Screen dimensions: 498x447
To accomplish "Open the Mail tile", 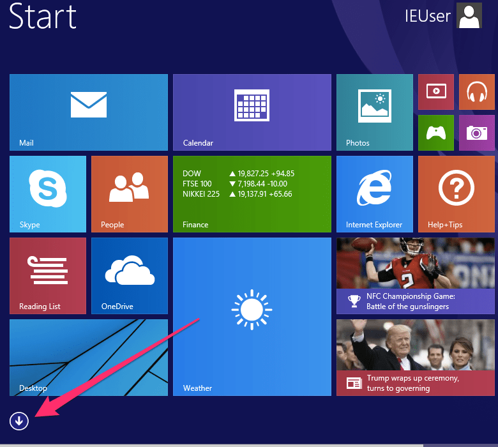I will (89, 112).
